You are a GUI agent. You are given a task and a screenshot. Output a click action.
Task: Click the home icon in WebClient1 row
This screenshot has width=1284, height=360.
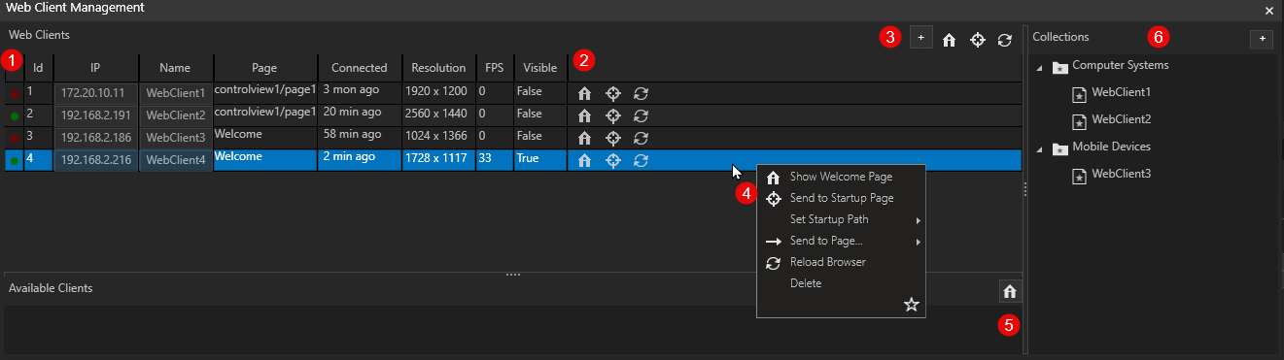(584, 93)
